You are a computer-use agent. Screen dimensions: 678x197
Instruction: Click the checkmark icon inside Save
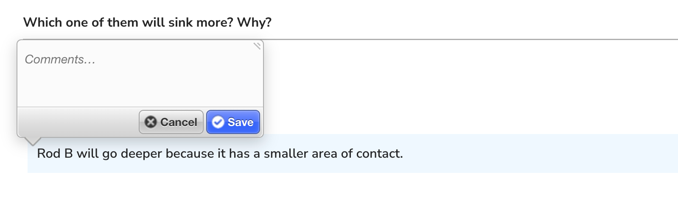tap(218, 122)
